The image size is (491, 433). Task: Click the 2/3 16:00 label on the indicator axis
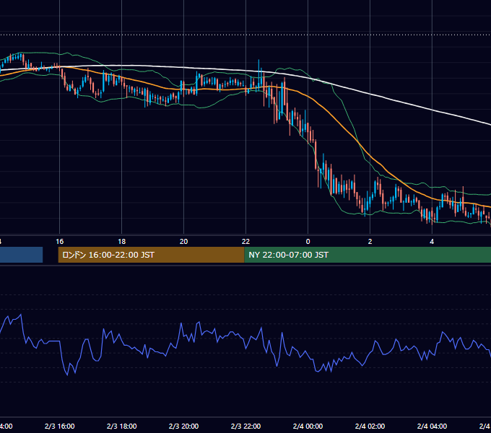point(59,426)
